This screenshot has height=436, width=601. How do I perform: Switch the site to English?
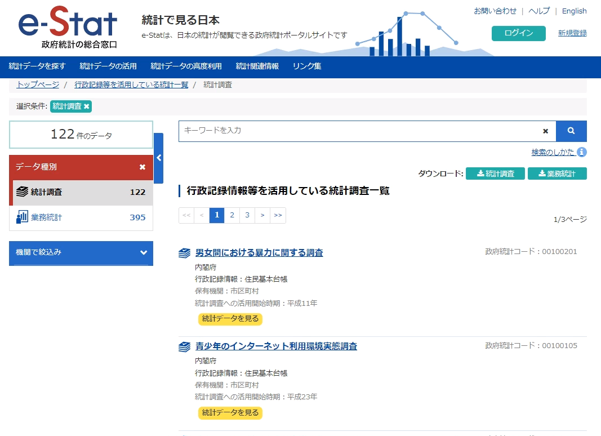coord(574,11)
